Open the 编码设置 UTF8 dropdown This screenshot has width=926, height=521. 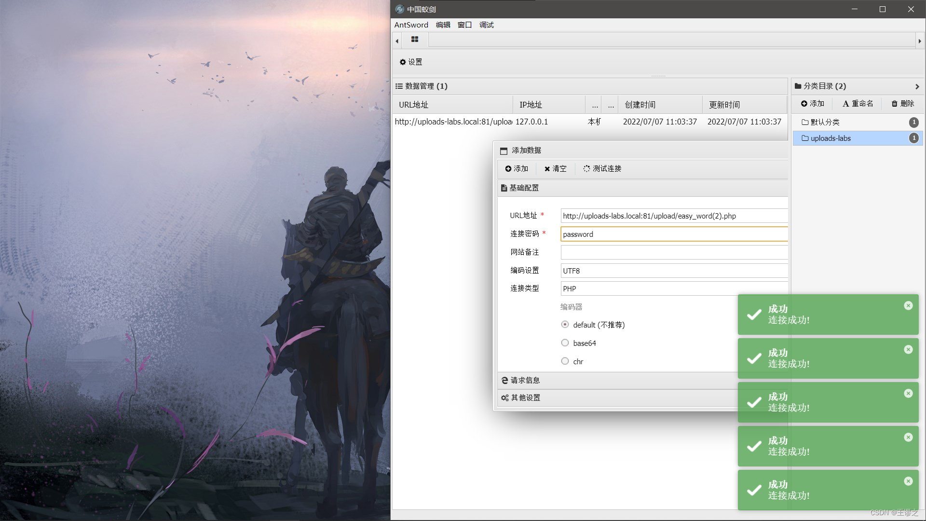(x=674, y=271)
